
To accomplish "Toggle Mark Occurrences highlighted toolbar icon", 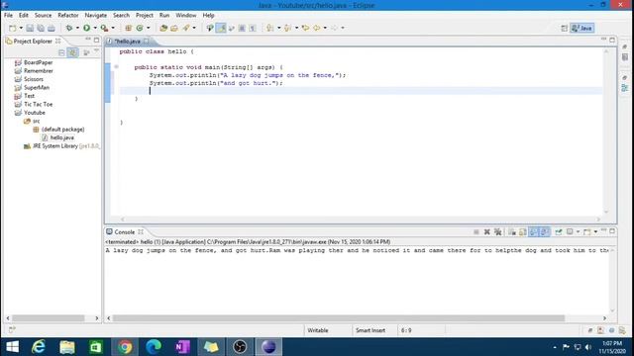I will pos(221,28).
